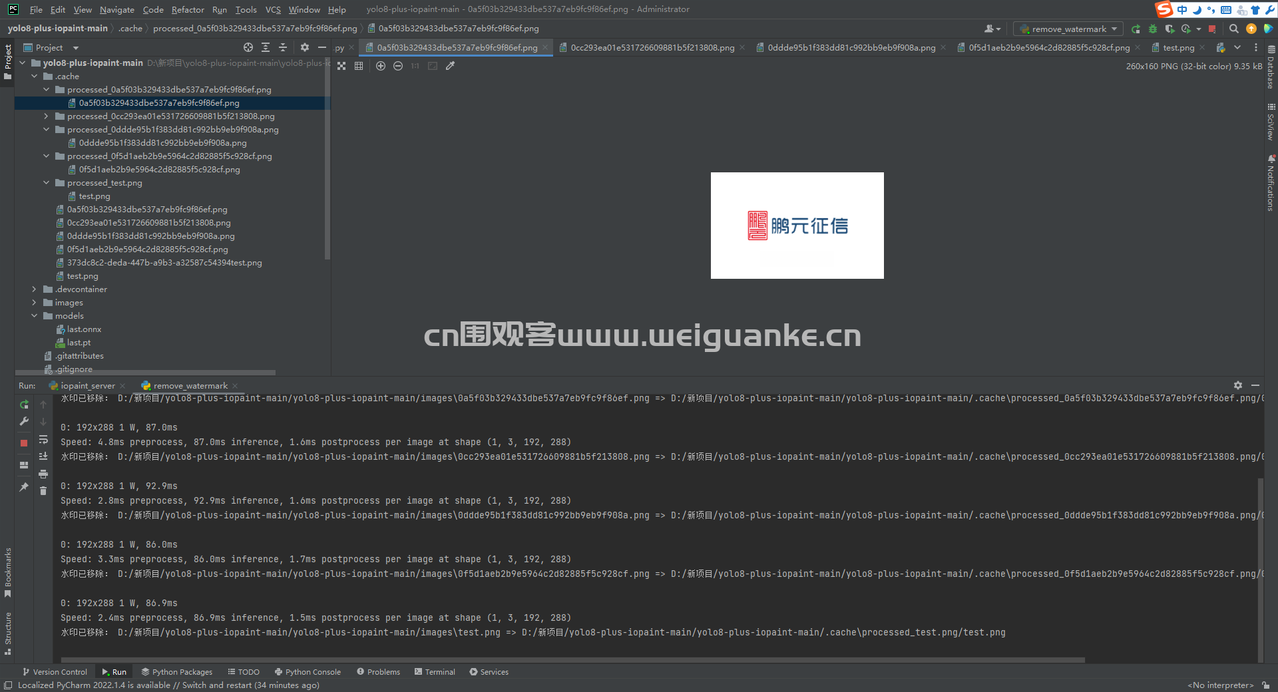1278x692 pixels.
Task: Toggle the pixel grid view icon
Action: [x=359, y=66]
